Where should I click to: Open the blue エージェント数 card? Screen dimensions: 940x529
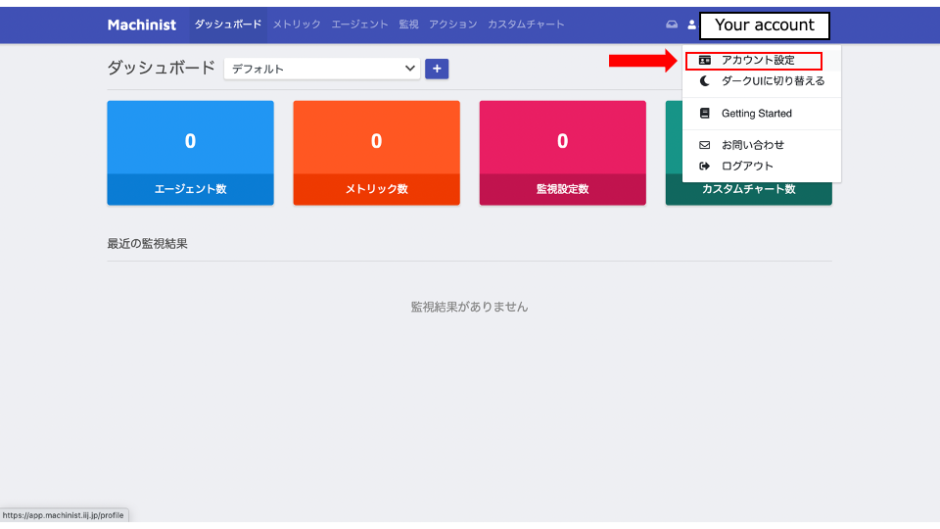(x=190, y=153)
